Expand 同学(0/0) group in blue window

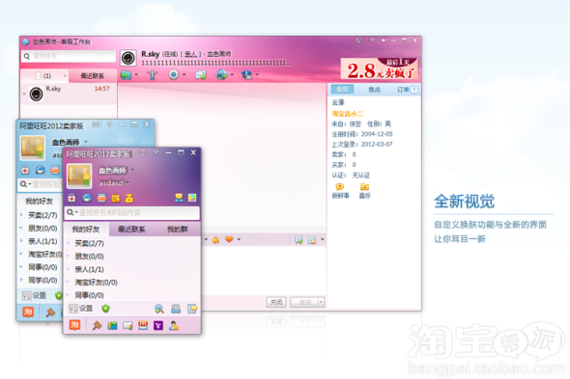pos(21,280)
